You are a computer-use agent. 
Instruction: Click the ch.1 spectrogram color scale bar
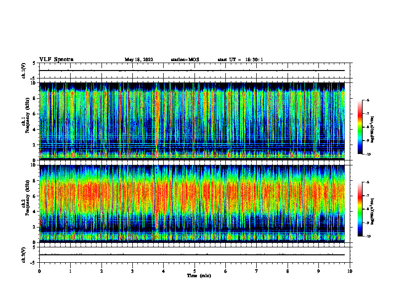tap(360, 127)
